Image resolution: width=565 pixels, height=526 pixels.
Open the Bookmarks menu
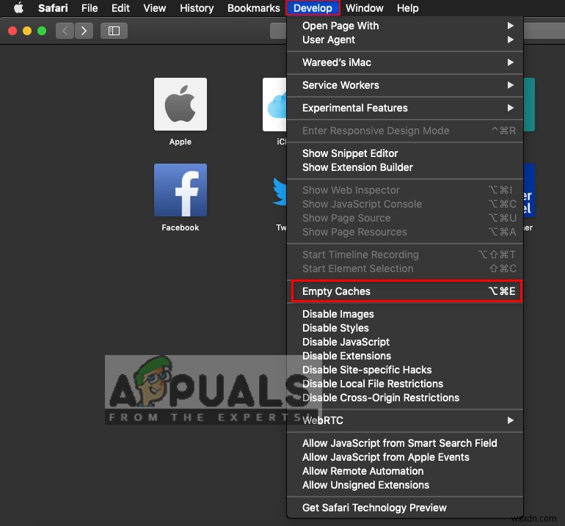[253, 8]
